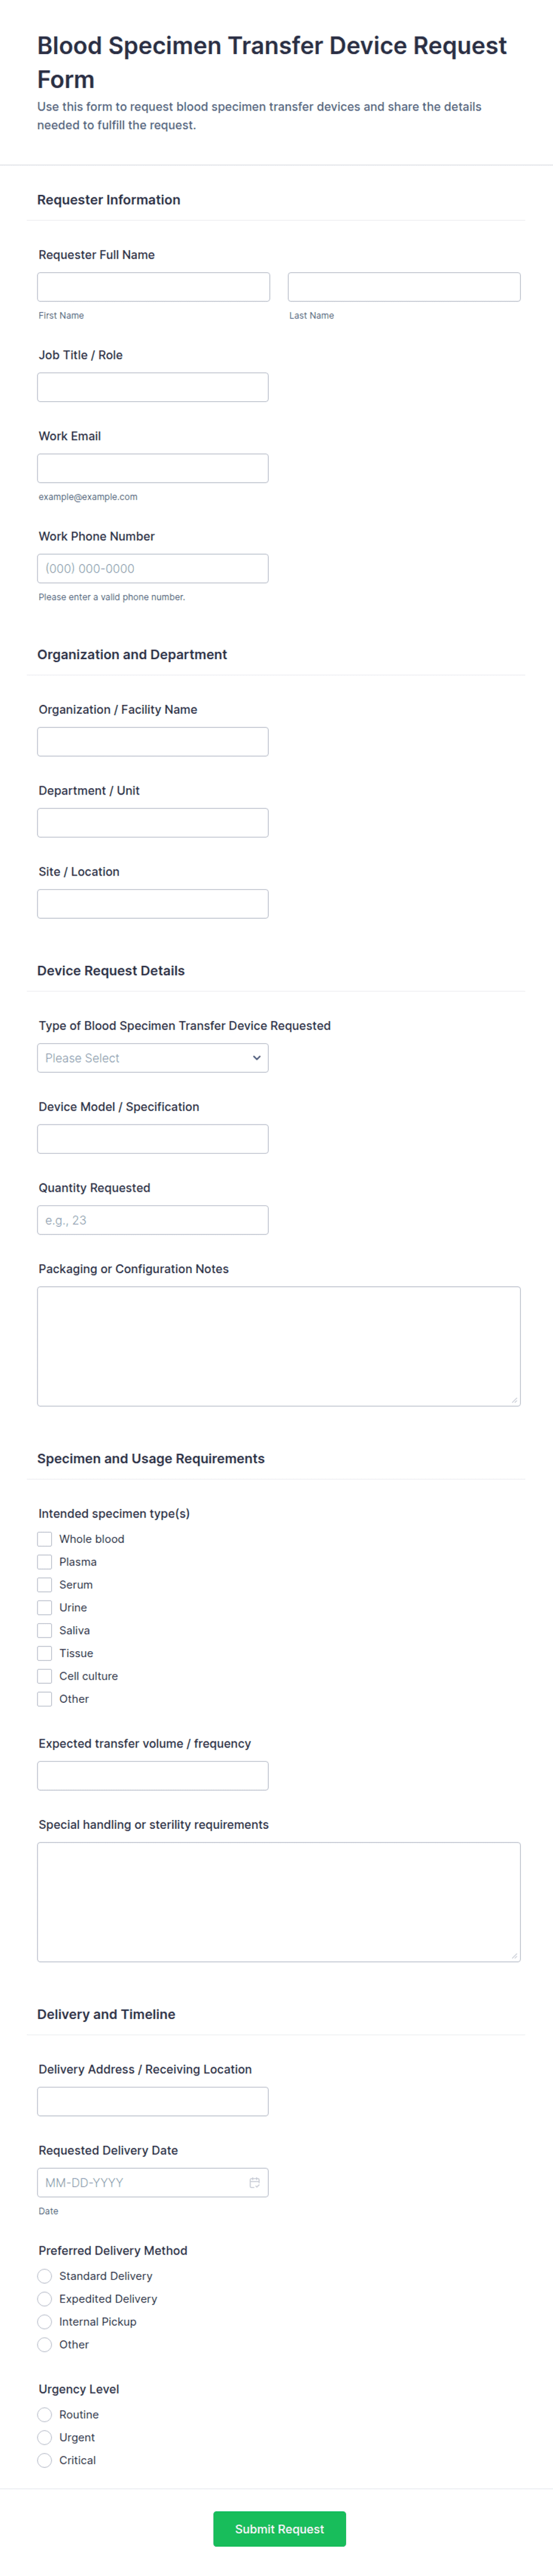Image resolution: width=553 pixels, height=2576 pixels.
Task: Focus the First Name input field
Action: click(x=153, y=287)
